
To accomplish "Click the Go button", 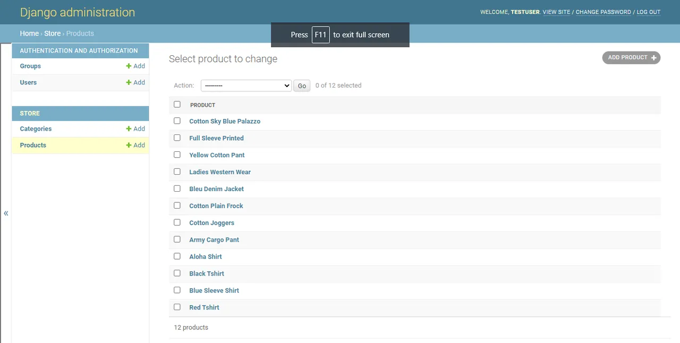I will (302, 85).
